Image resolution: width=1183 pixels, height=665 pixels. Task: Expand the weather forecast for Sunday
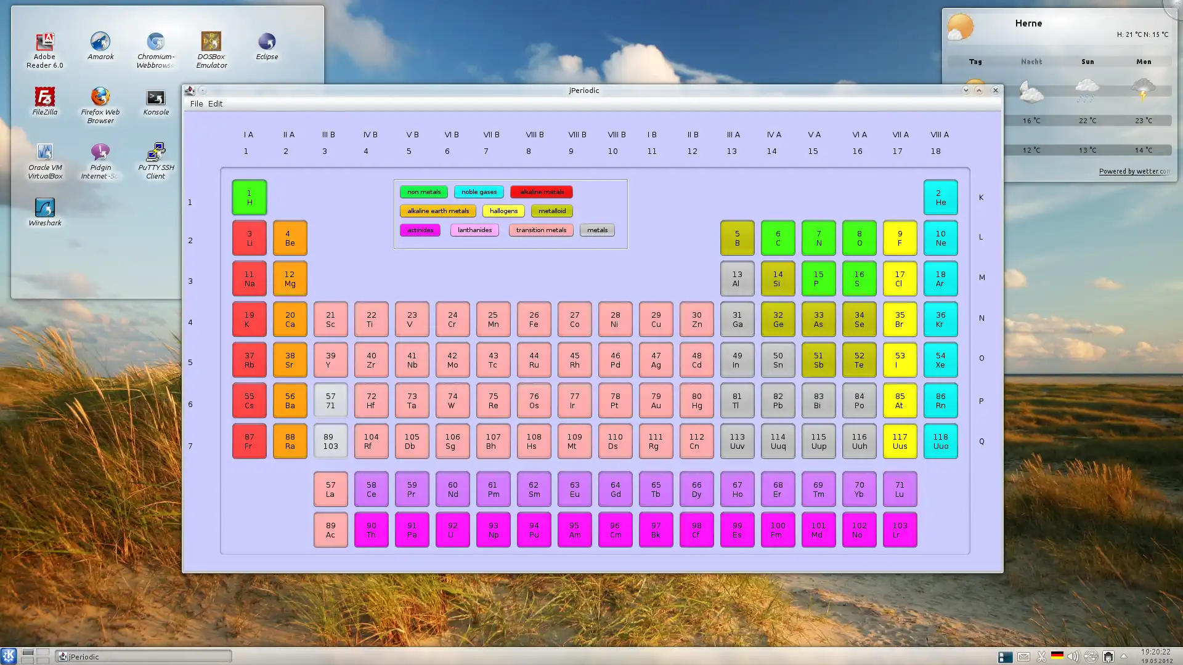coord(1087,61)
